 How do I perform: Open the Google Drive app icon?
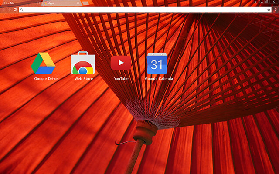pyautogui.click(x=43, y=63)
